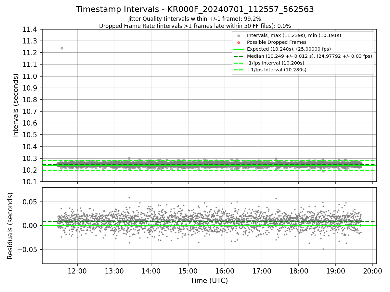Click legend entry Possible Dropped Frames
The height and width of the screenshot is (292, 390).
pos(277,42)
